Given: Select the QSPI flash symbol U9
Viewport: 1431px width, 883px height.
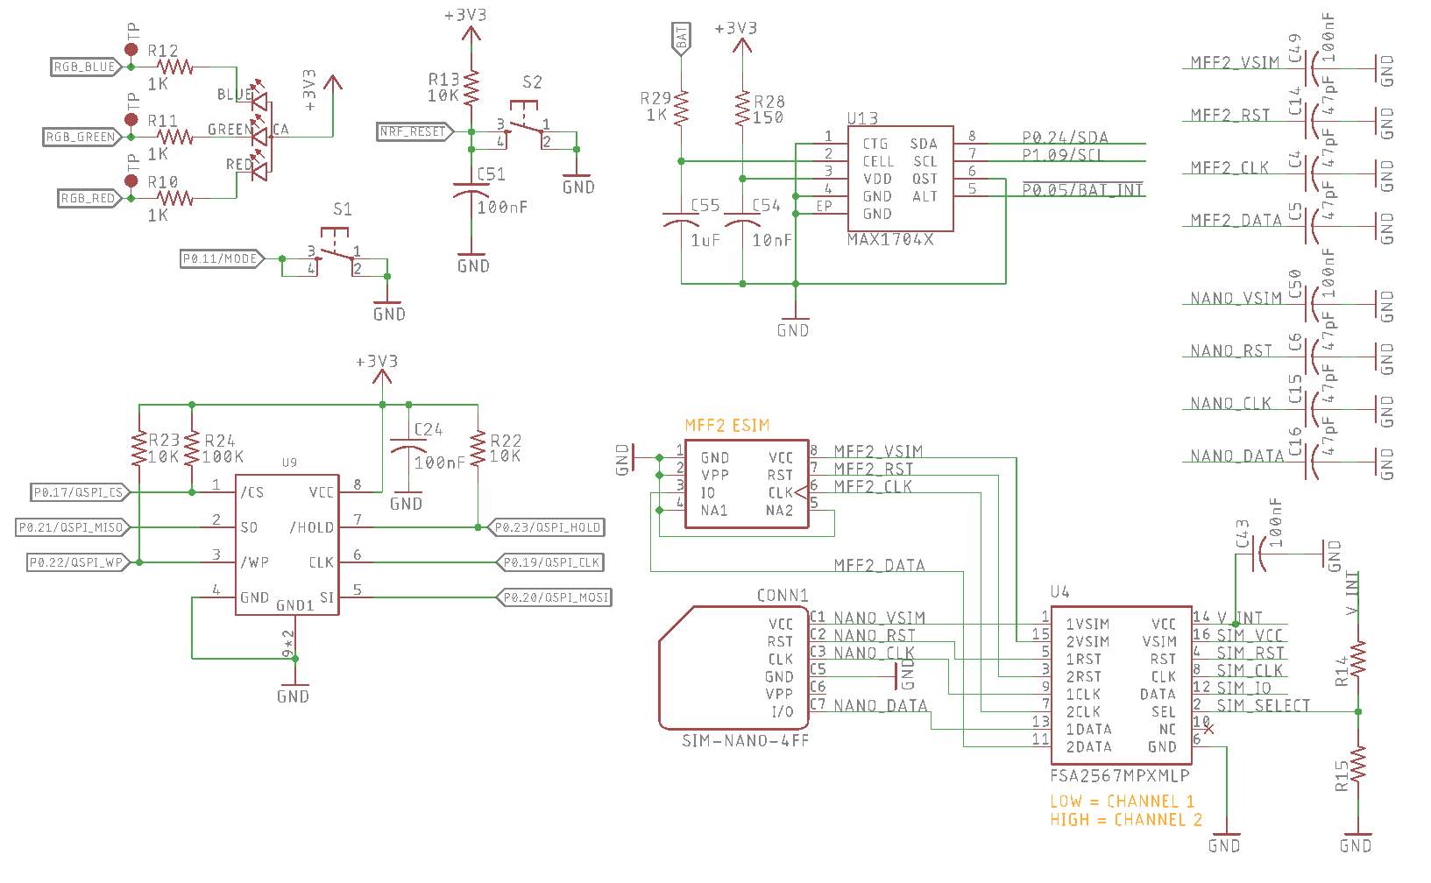Looking at the screenshot, I should 287,543.
